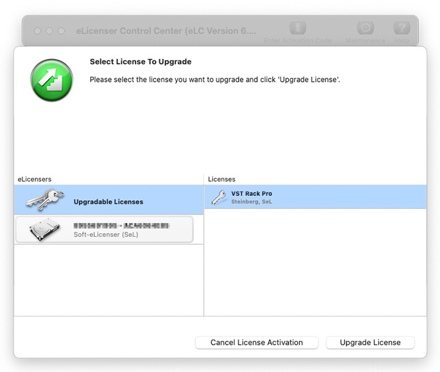440x372 pixels.
Task: Click the 'Please select the license' instruction text
Action: coord(214,80)
